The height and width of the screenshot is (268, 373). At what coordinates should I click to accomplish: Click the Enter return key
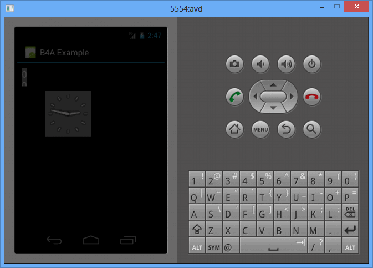pos(350,229)
